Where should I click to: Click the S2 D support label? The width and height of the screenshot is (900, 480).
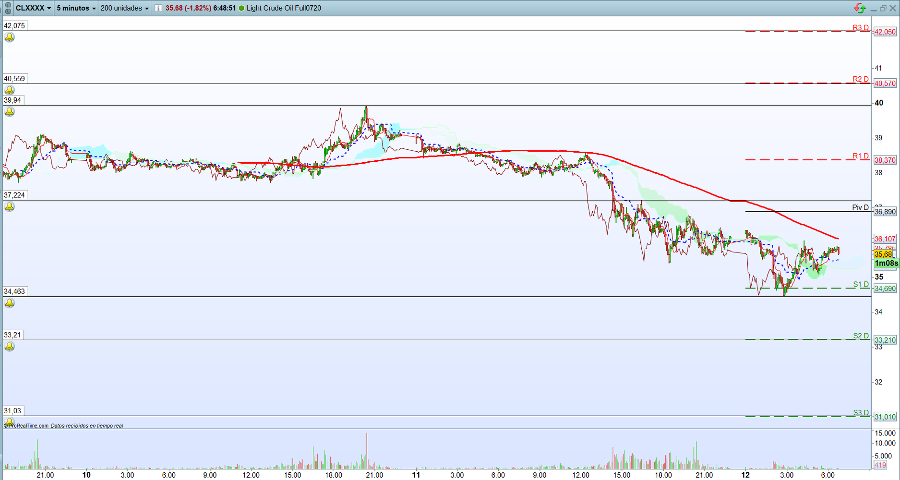[x=861, y=336]
